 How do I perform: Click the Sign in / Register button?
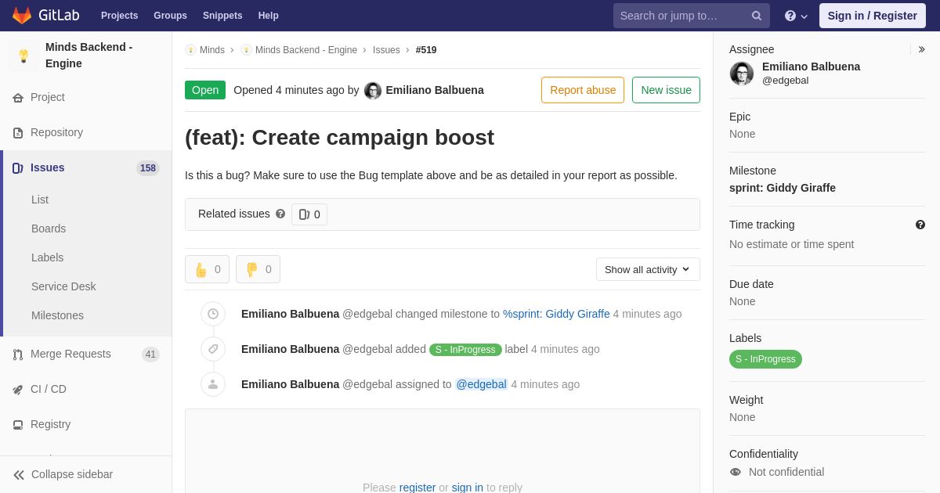coord(872,16)
